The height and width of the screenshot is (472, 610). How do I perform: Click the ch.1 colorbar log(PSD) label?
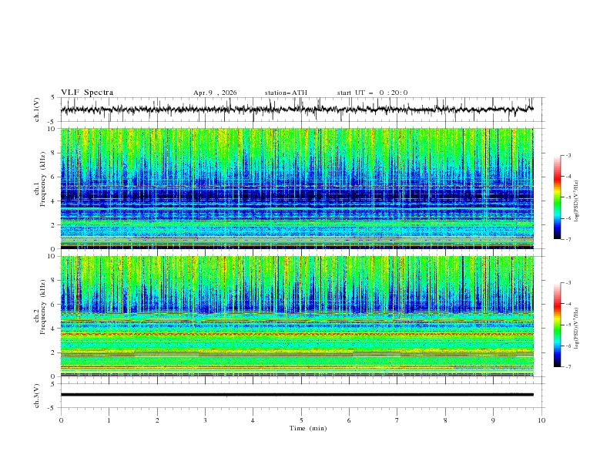click(577, 201)
